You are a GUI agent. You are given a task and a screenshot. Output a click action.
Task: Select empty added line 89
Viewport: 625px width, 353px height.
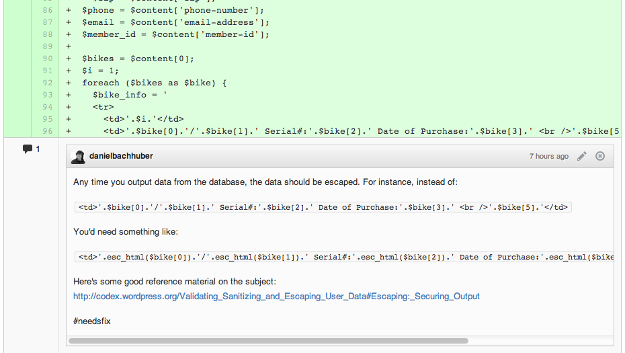[x=48, y=46]
